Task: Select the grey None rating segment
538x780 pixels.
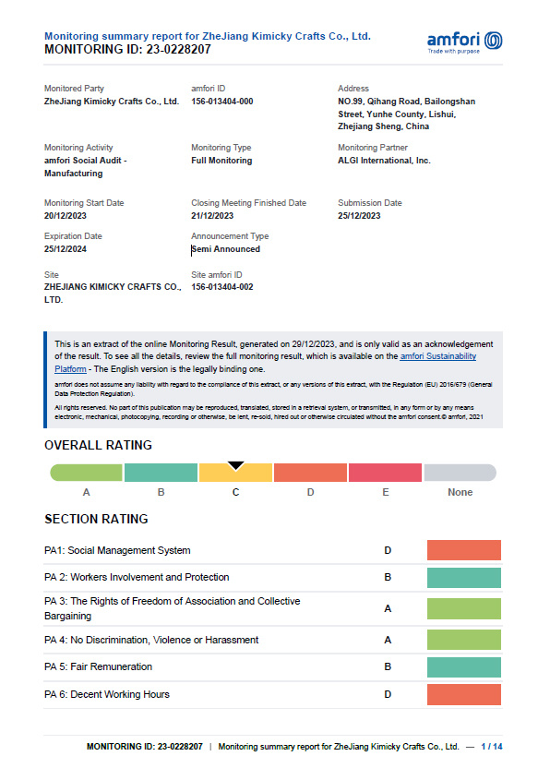Action: 460,473
